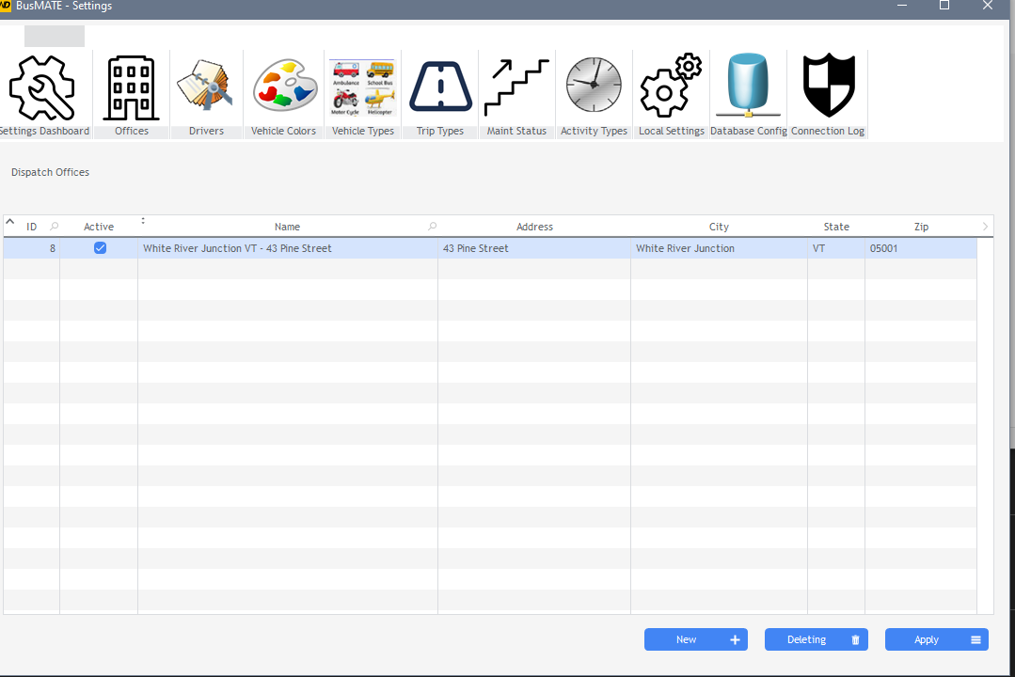Open Vehicle Colors palette icon
1015x677 pixels.
284,87
